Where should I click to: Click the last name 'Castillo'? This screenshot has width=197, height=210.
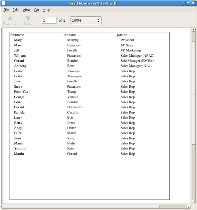(73, 112)
